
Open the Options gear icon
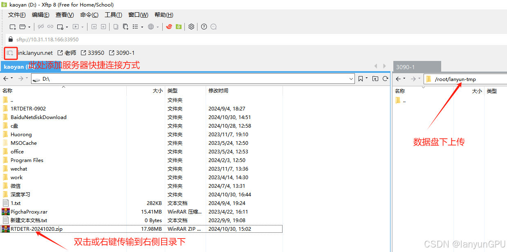191,27
